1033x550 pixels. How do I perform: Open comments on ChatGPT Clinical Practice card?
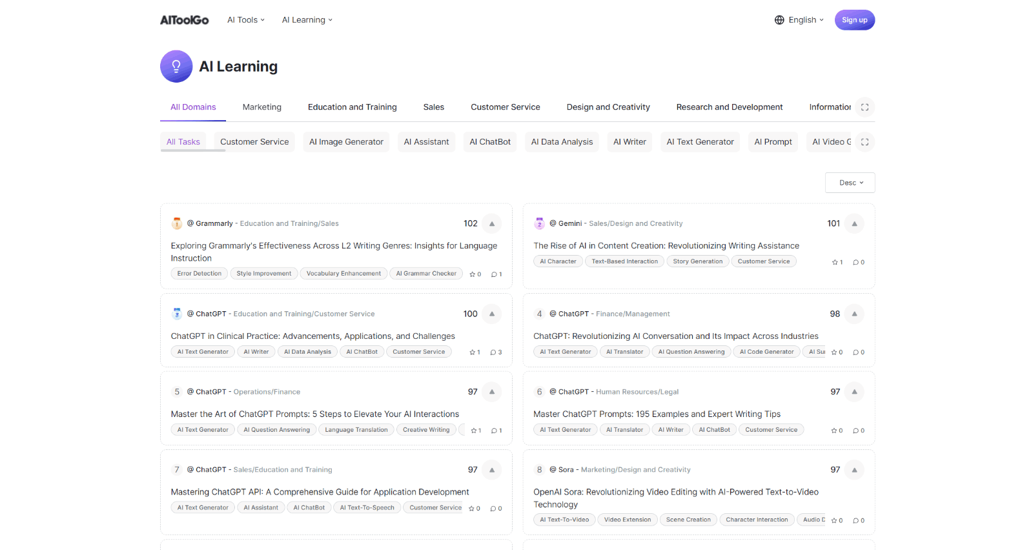coord(493,352)
